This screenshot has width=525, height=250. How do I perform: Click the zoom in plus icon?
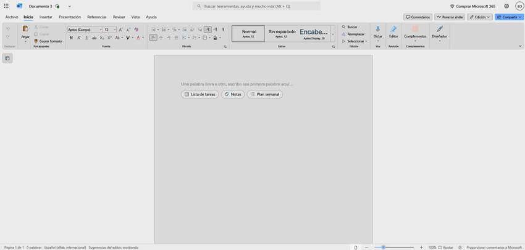(421, 248)
